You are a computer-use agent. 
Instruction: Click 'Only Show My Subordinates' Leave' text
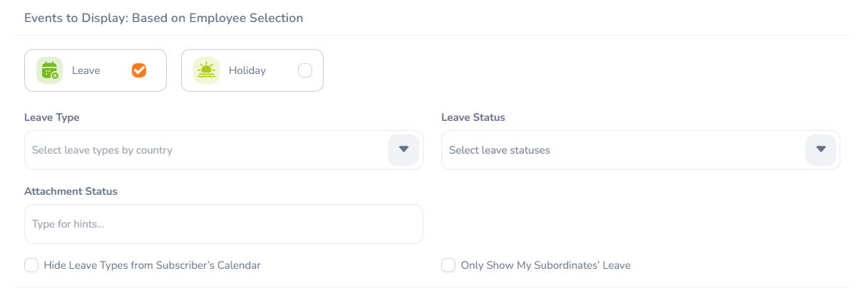[x=545, y=265]
